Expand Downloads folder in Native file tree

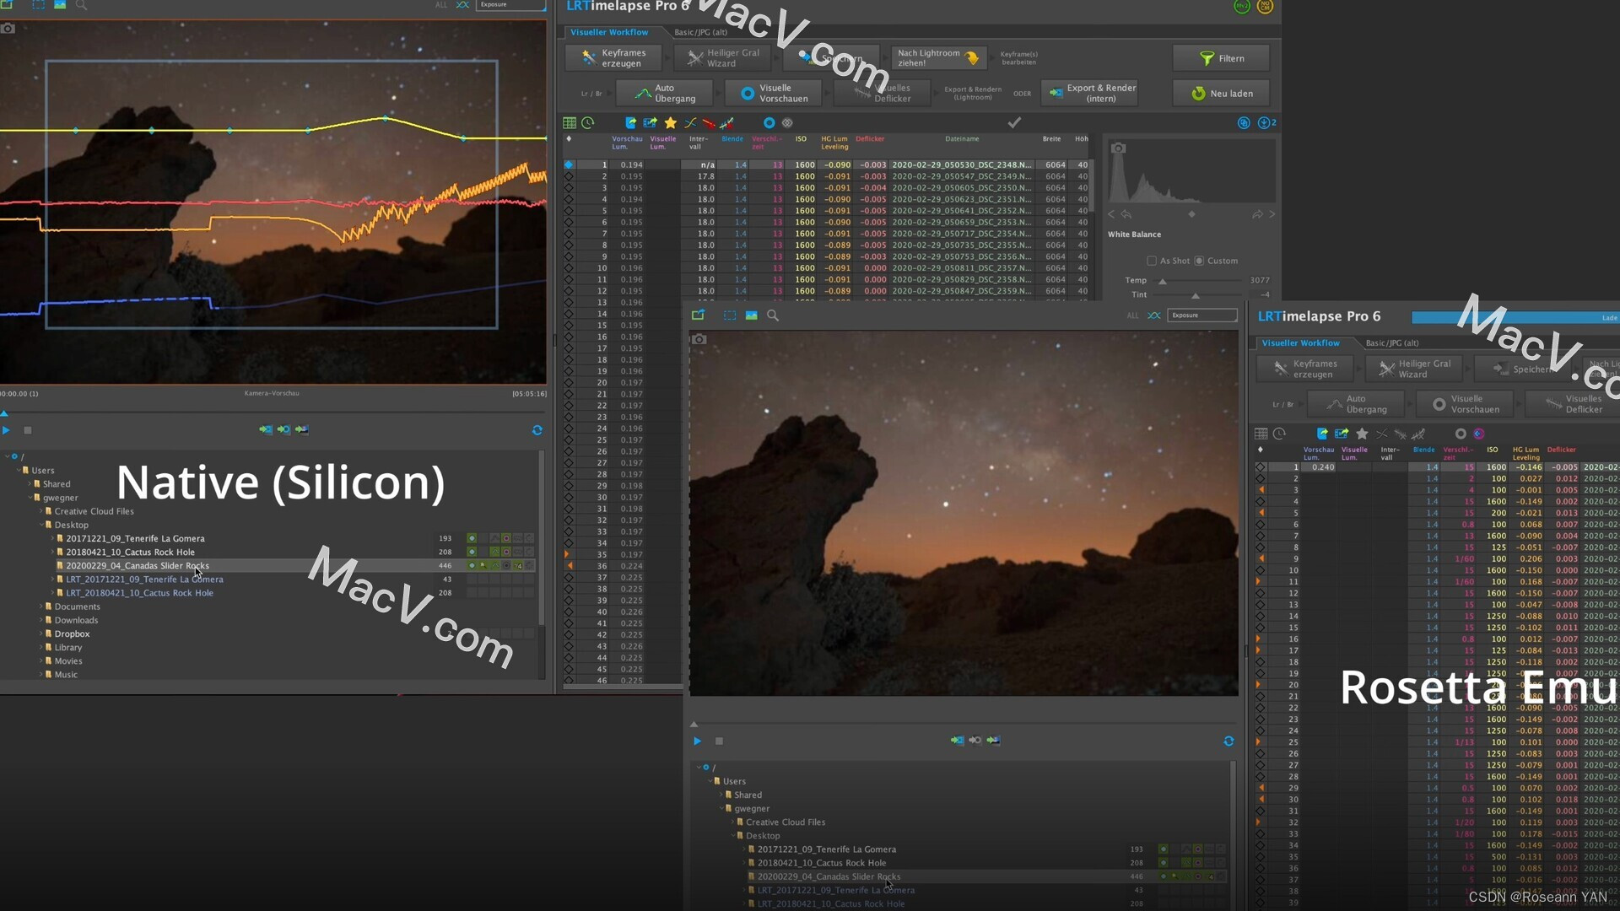tap(41, 620)
